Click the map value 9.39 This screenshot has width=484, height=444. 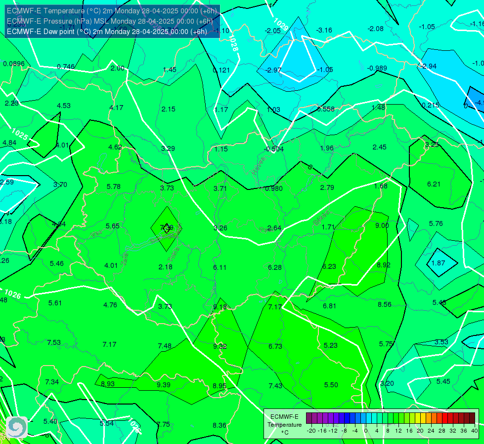click(x=164, y=385)
